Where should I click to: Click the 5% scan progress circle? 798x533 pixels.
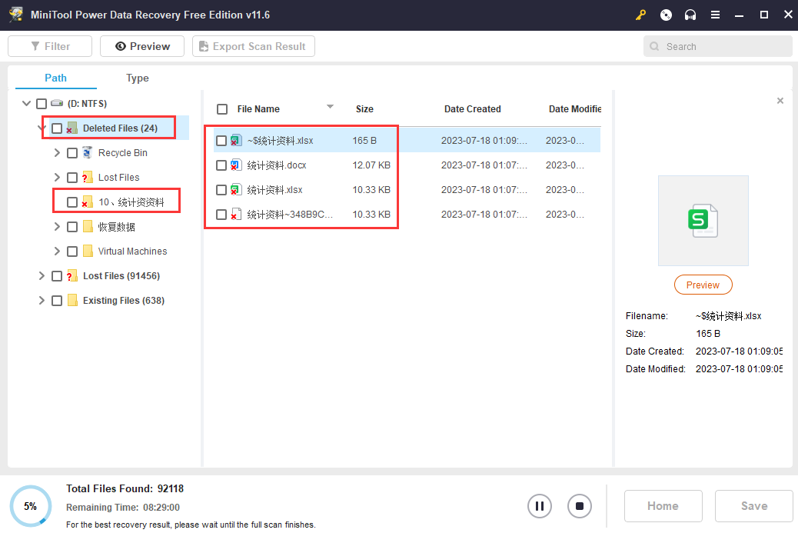click(x=31, y=506)
